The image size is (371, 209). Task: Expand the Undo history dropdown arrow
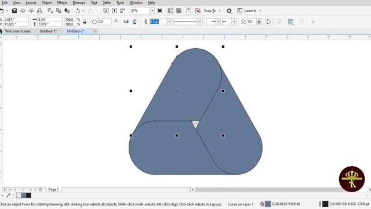[83, 10]
